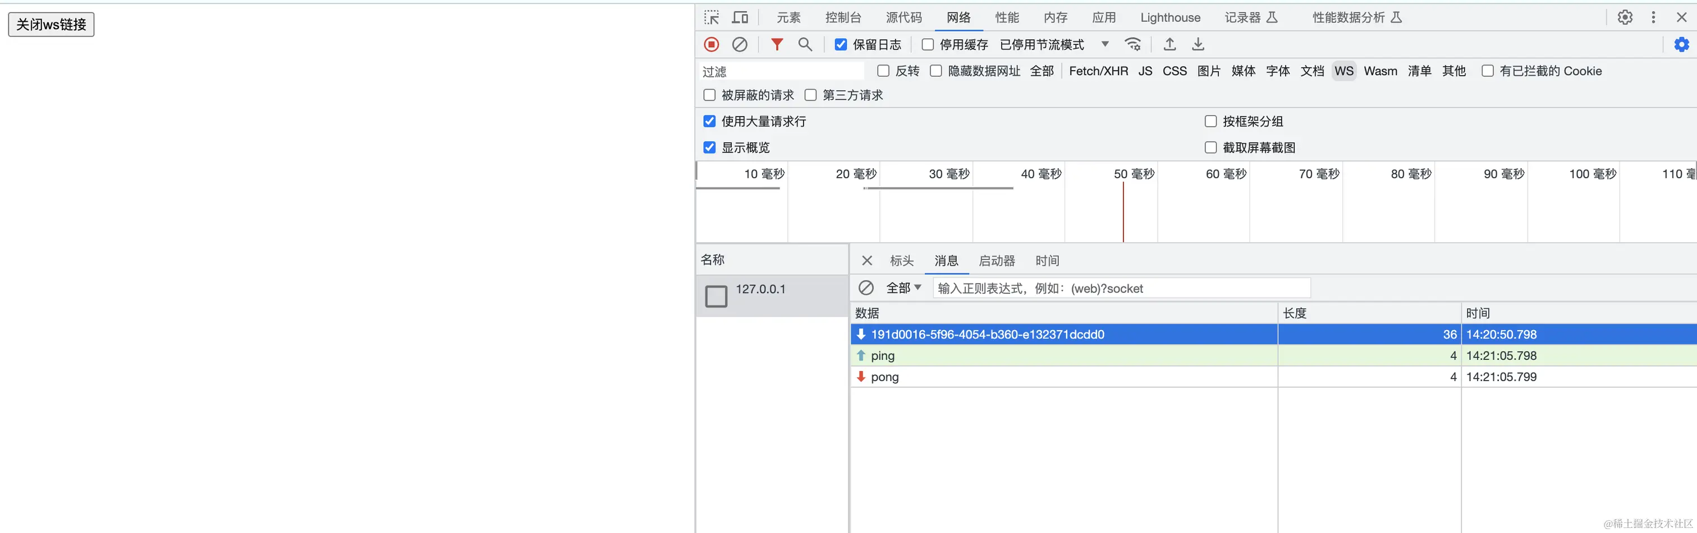Screen dimensions: 1697x533
Task: Open network conditions wifi icon
Action: click(1133, 44)
